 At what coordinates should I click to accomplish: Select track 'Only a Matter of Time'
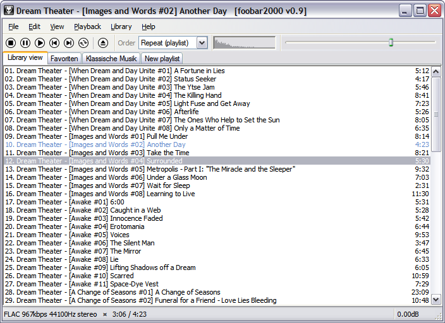[x=217, y=128]
